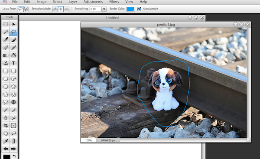The width and height of the screenshot is (260, 159).
Task: Open the Layer menu
Action: tap(73, 2)
